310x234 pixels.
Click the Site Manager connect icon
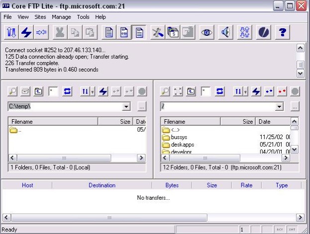click(11, 32)
